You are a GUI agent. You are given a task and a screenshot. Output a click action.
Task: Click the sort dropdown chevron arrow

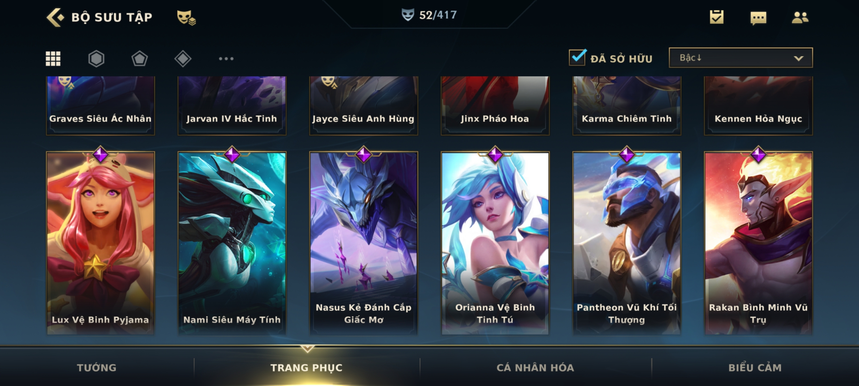799,58
